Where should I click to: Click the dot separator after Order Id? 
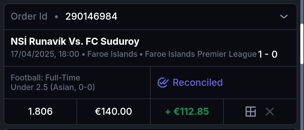pyautogui.click(x=56, y=17)
